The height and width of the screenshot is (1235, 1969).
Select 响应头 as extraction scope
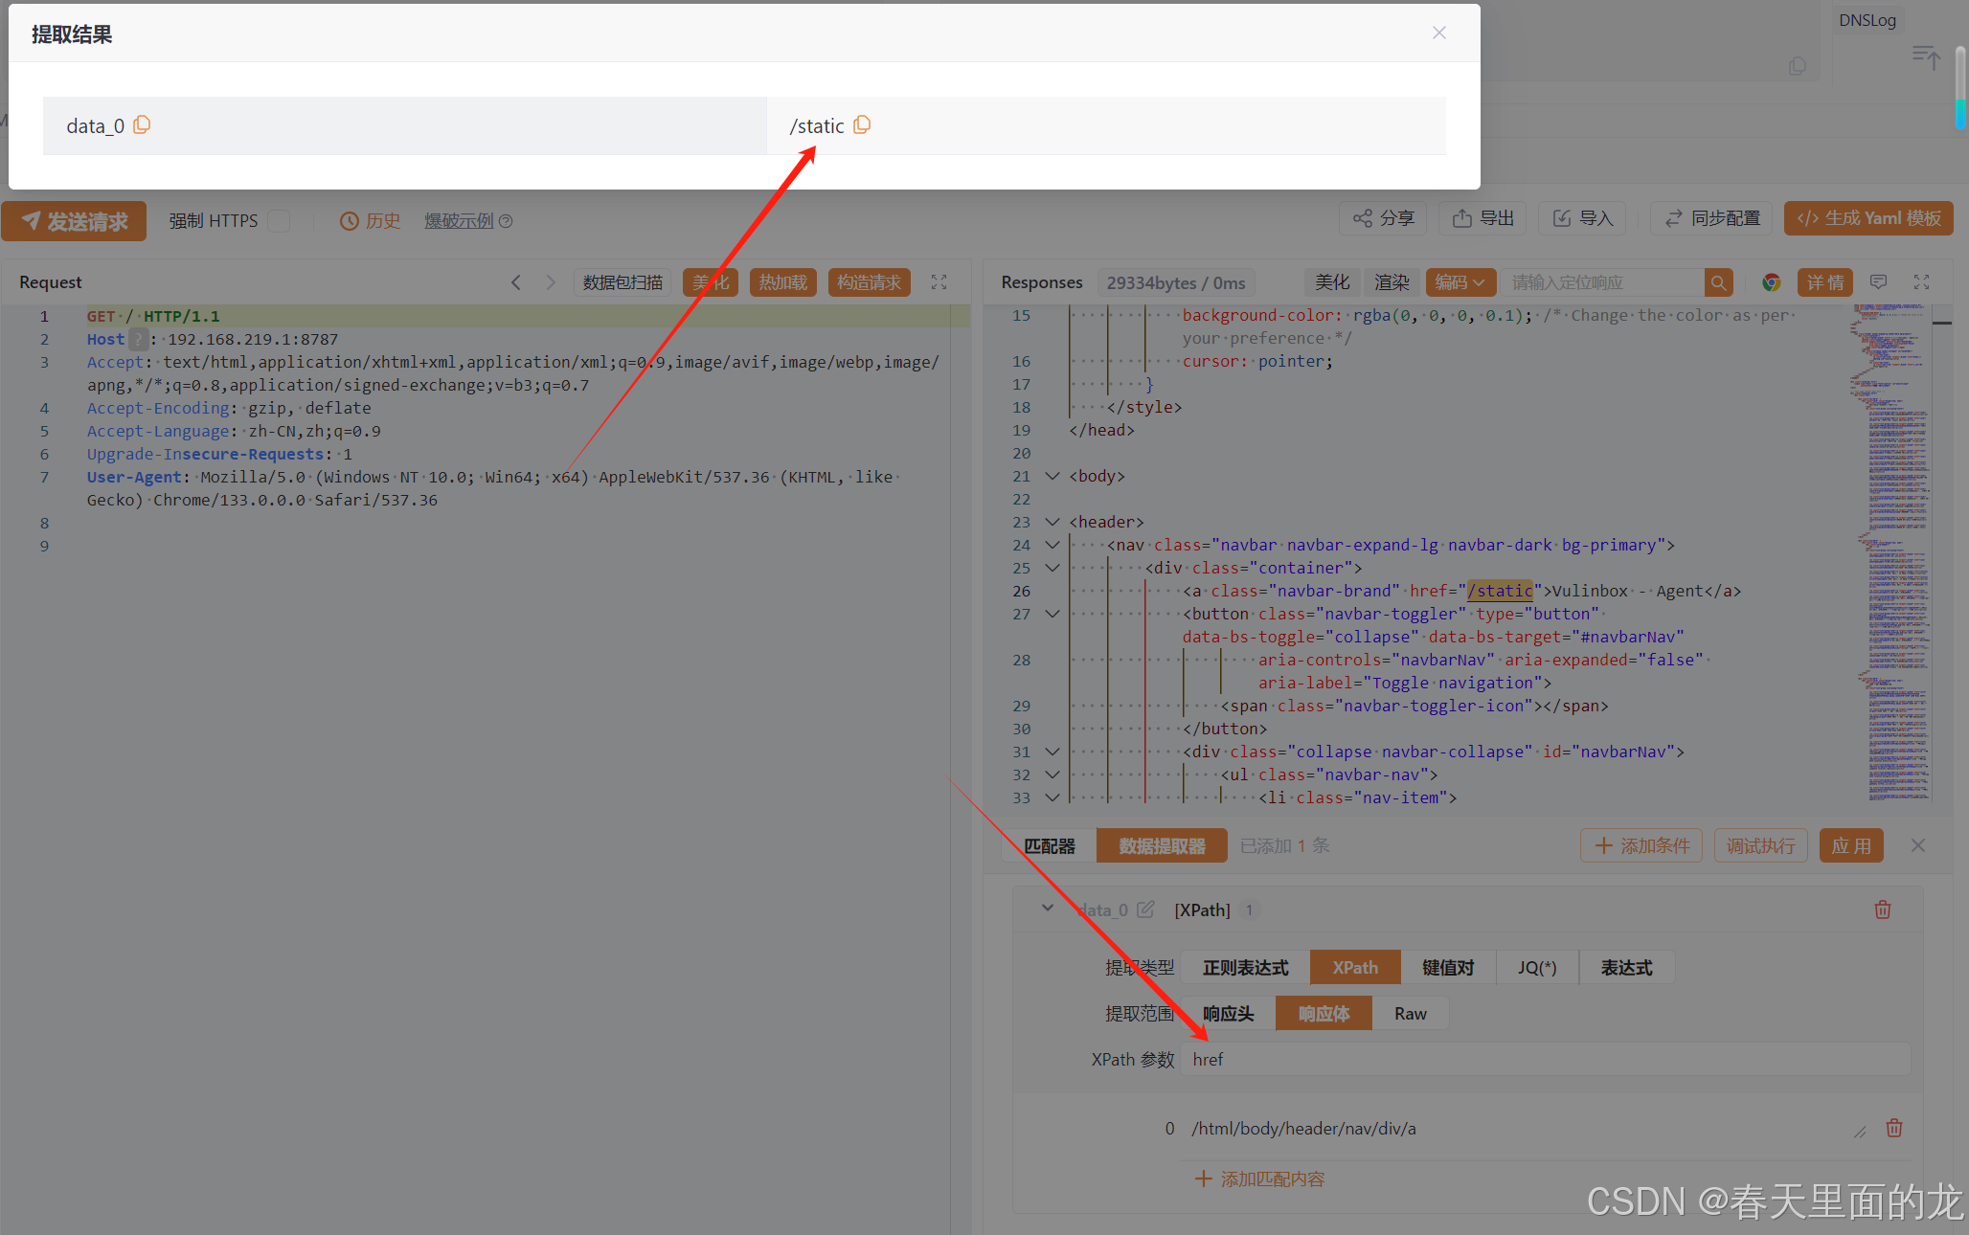(1228, 1014)
